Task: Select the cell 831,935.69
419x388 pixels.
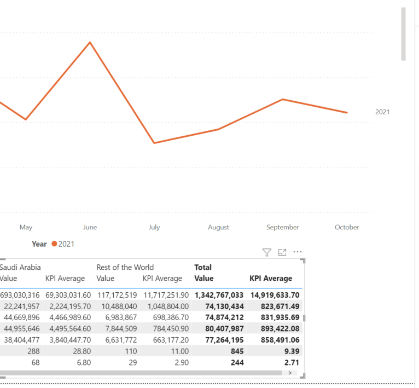Action: pos(280,317)
